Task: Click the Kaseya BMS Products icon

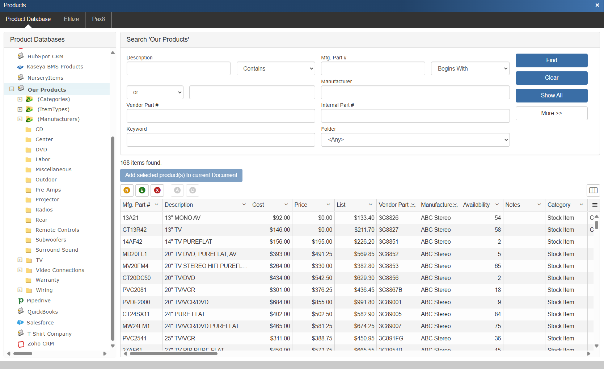Action: coord(21,67)
